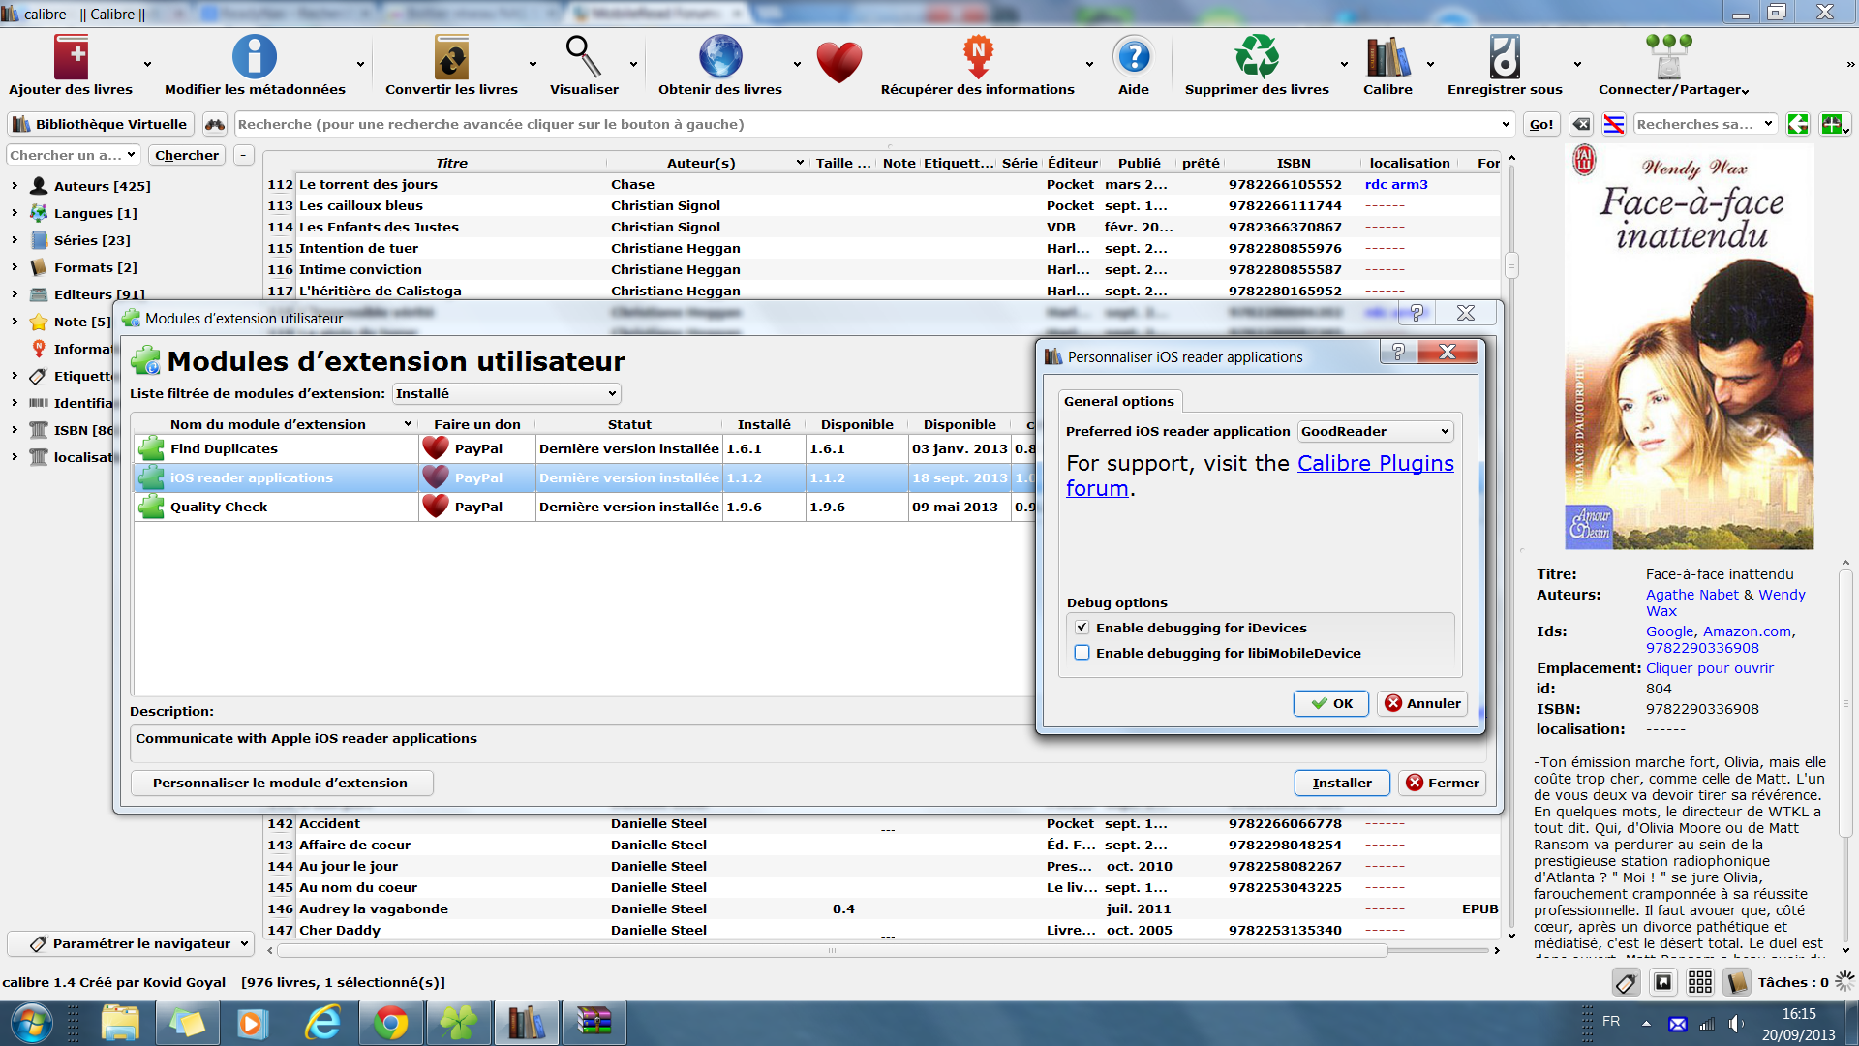Click the red heart donate icon

(838, 62)
